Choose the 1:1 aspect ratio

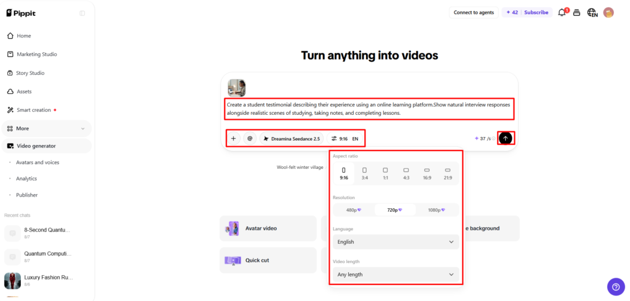coord(385,173)
